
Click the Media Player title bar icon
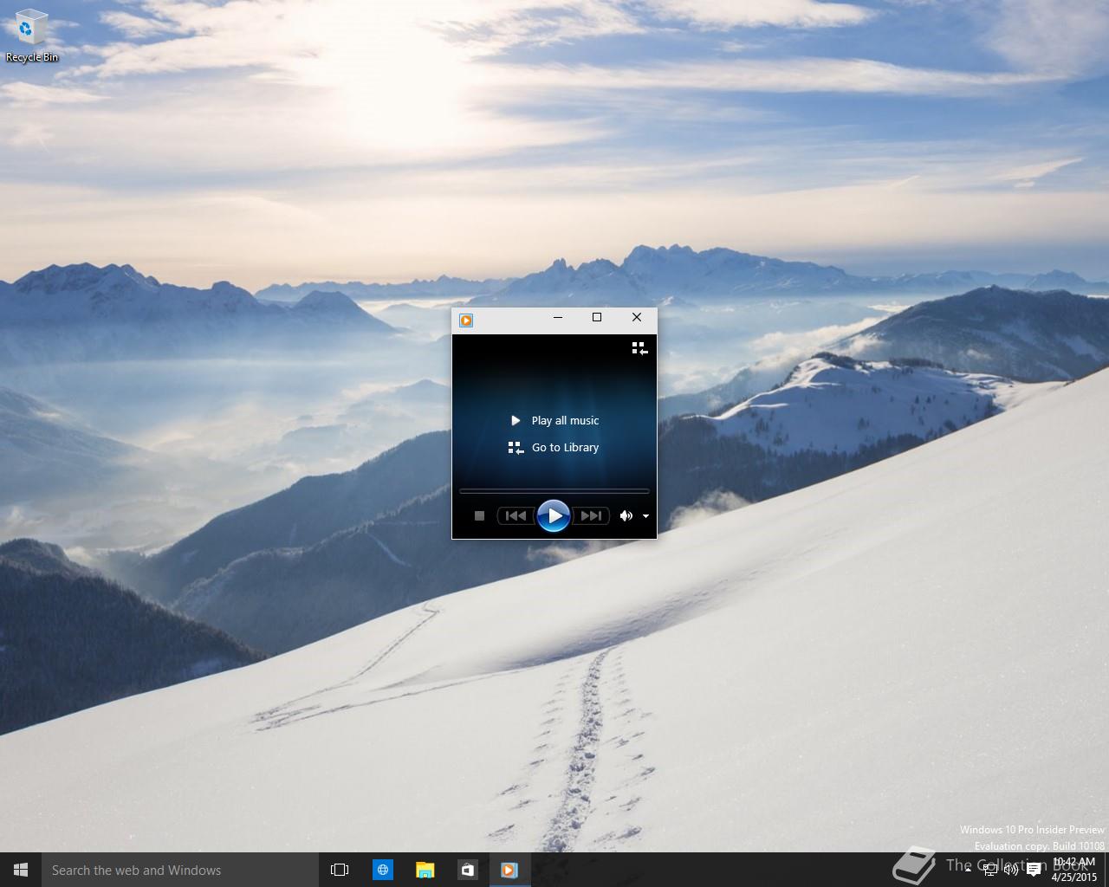(x=466, y=320)
